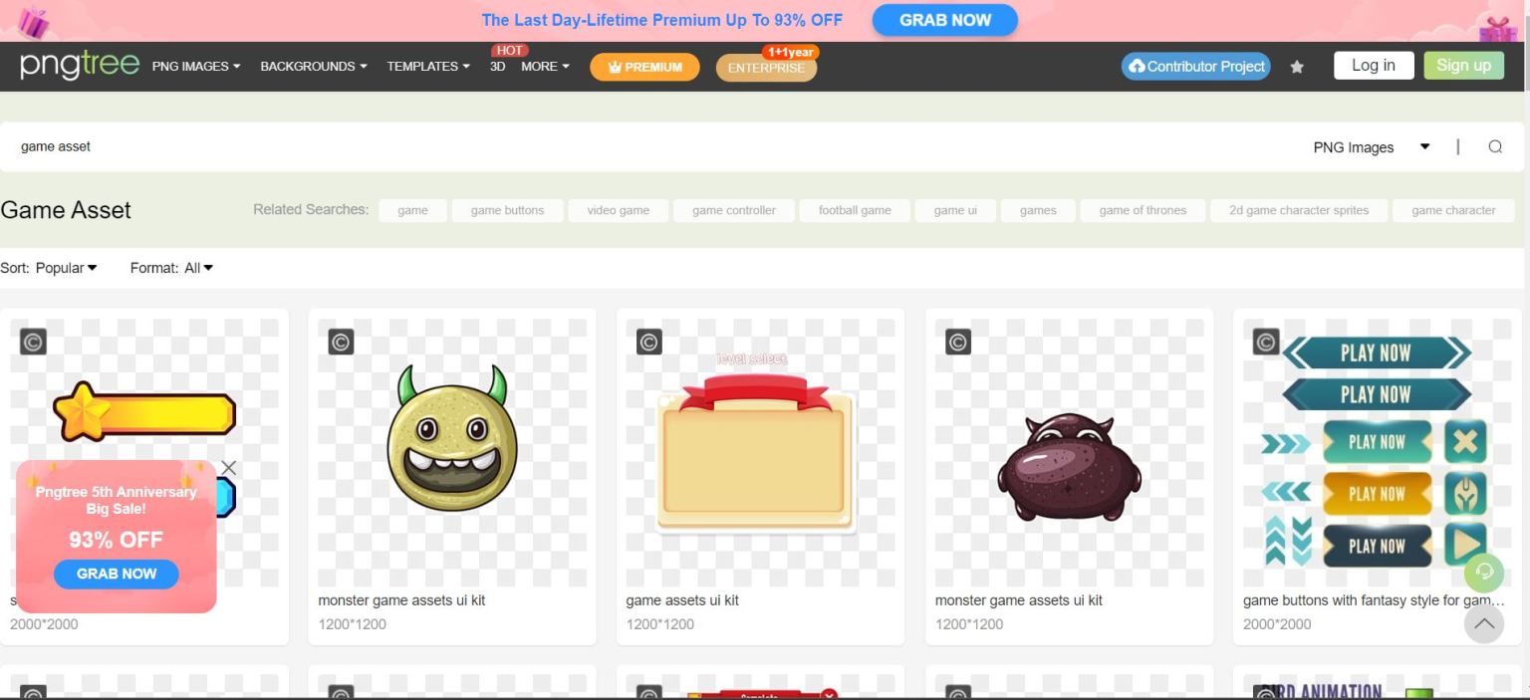1530x700 pixels.
Task: Click the PREMIUM button
Action: pyautogui.click(x=644, y=67)
